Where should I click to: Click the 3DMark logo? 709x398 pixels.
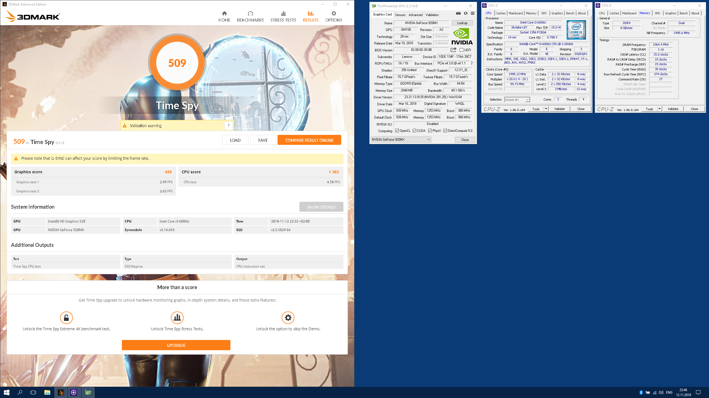pos(32,16)
